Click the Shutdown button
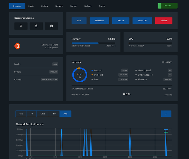The image size is (189, 159). point(99,21)
